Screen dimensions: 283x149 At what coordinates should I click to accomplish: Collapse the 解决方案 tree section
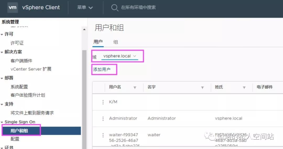click(x=2, y=52)
